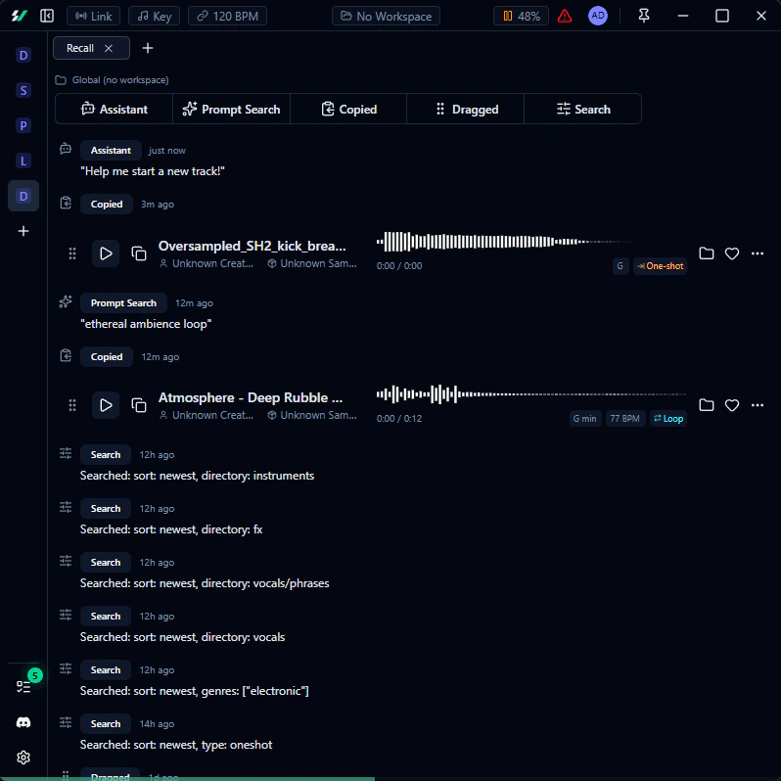Open more options for Oversampled_SH2_kick sample
This screenshot has width=781, height=781.
758,253
